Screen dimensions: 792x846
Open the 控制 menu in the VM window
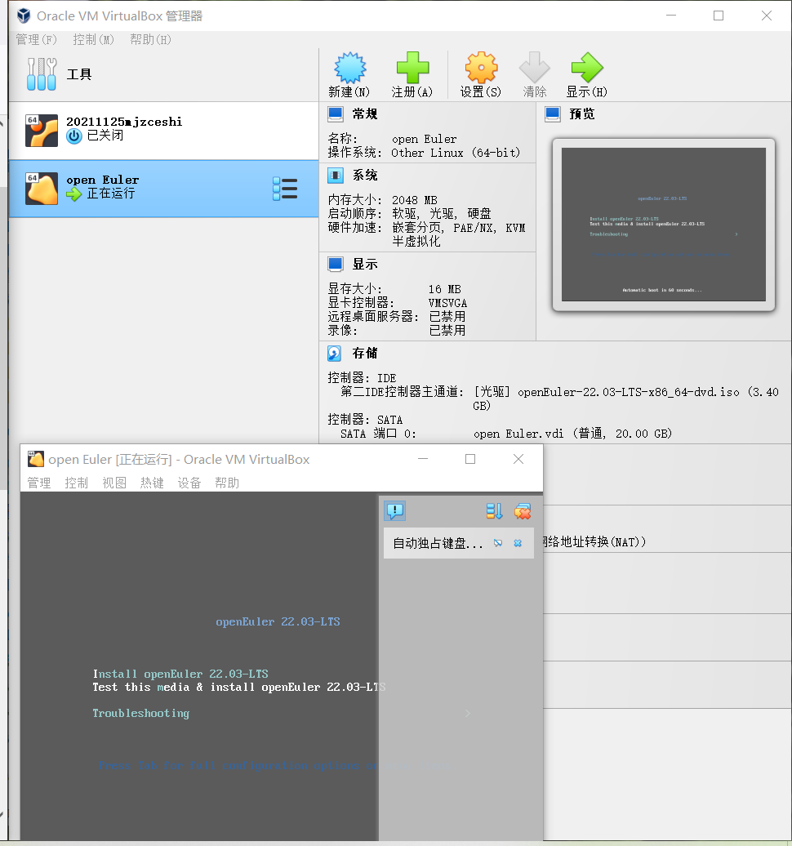(76, 483)
